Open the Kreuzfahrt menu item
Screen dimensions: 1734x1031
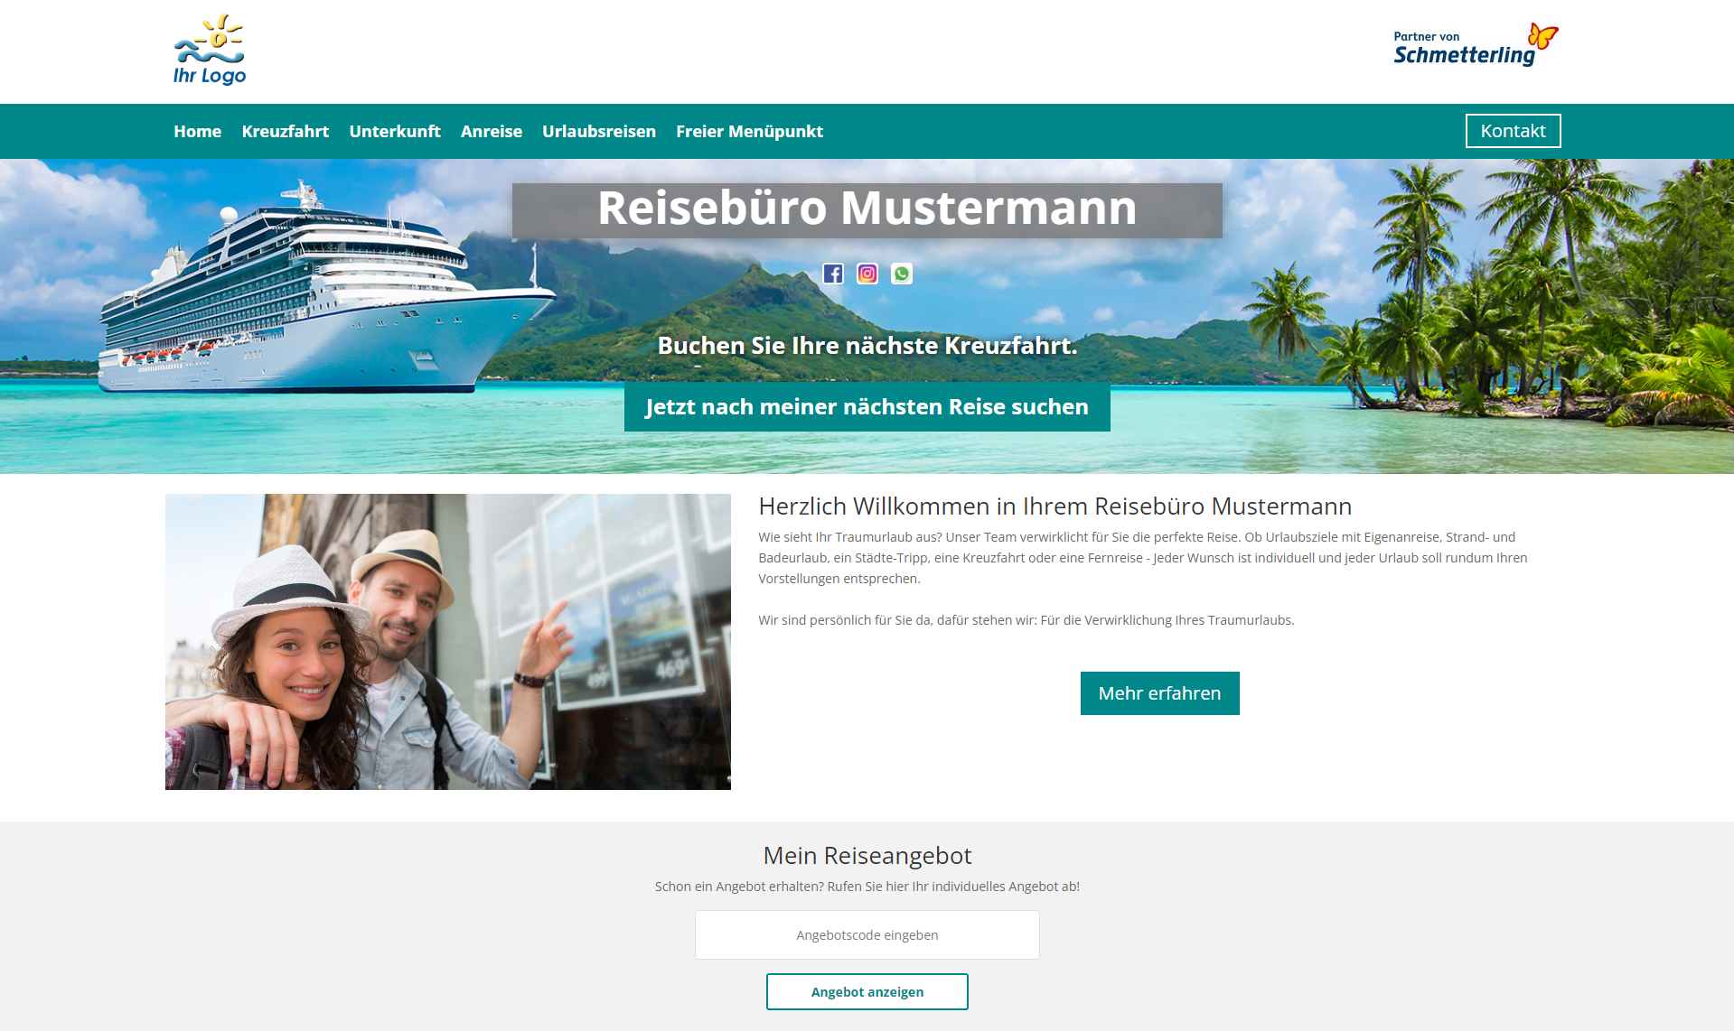pos(286,131)
